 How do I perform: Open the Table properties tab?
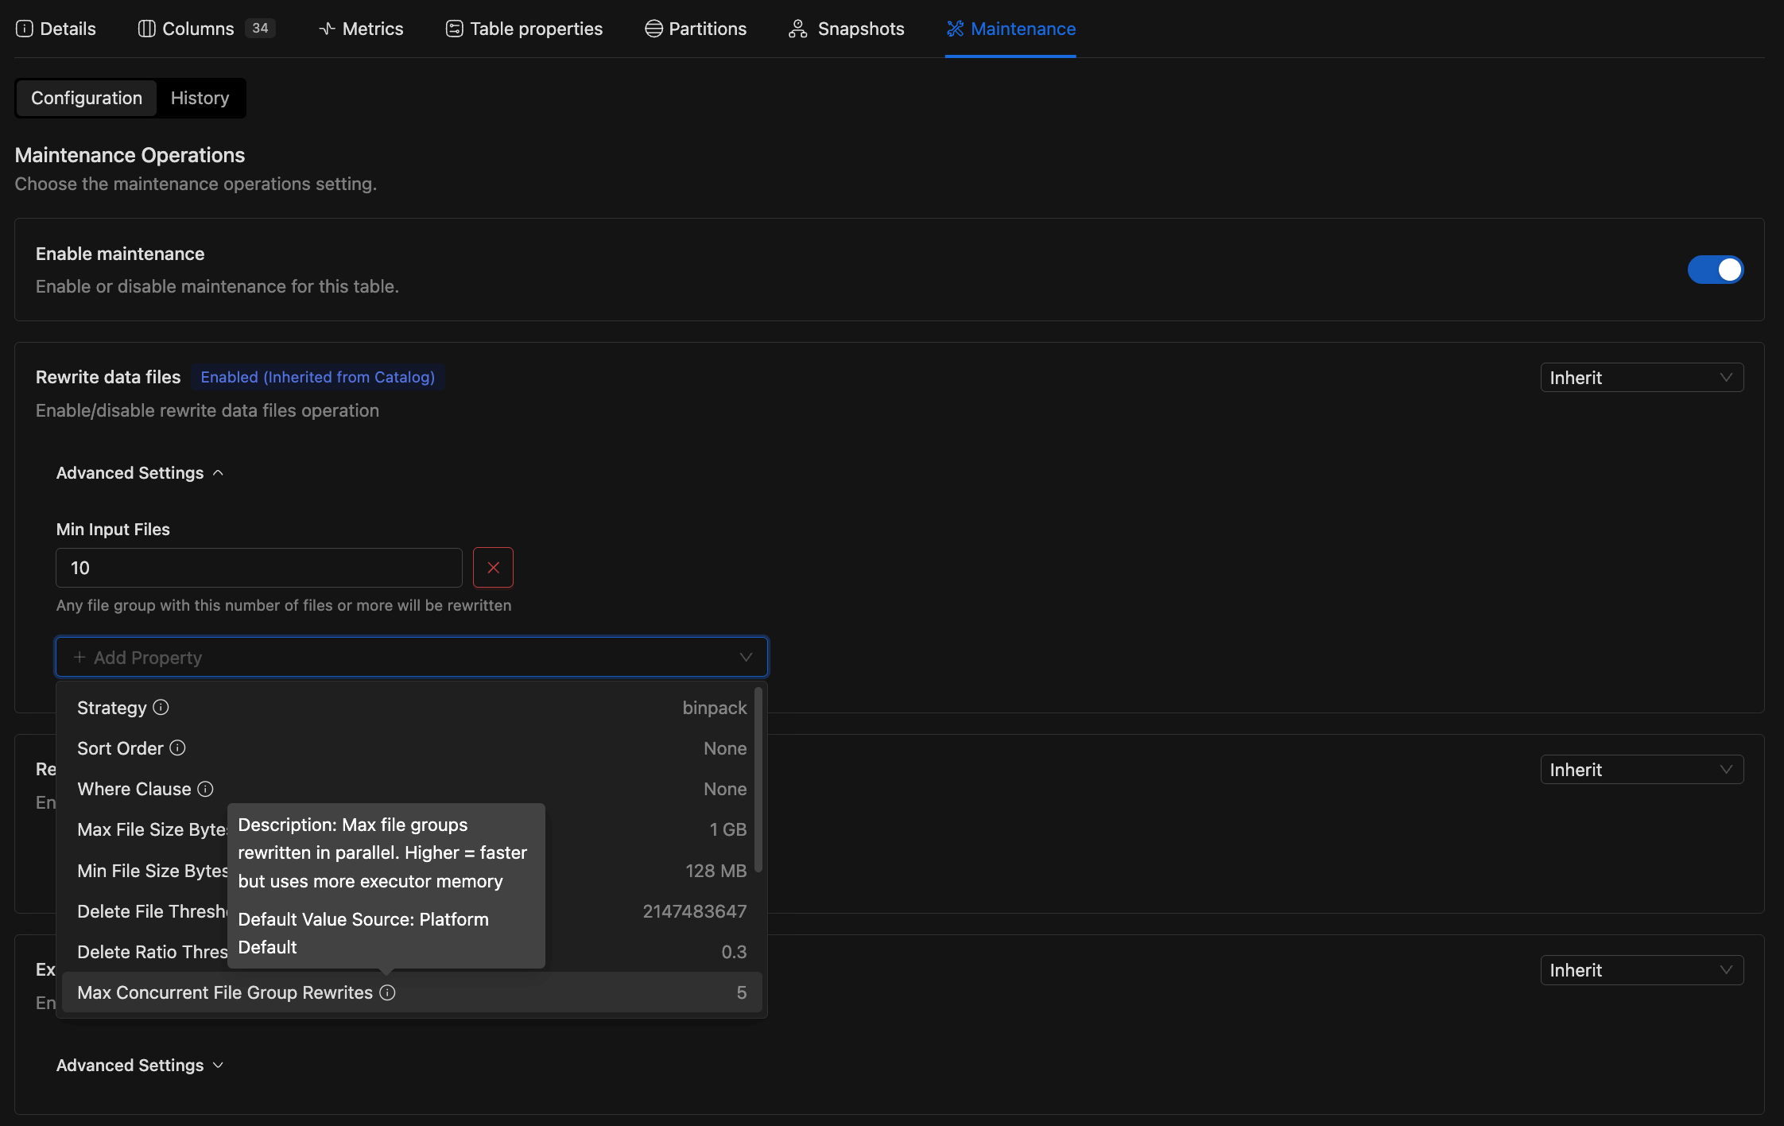(x=524, y=29)
